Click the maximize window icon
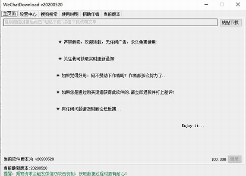Image resolution: width=246 pixels, height=176 pixels. coord(222,5)
